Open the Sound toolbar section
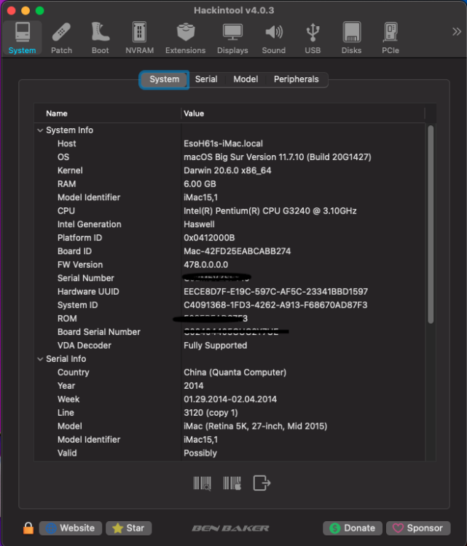 [x=274, y=38]
